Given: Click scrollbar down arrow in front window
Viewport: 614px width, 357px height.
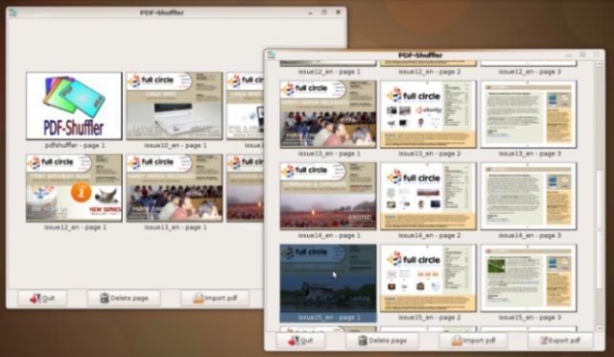Looking at the screenshot, I should click(x=600, y=327).
